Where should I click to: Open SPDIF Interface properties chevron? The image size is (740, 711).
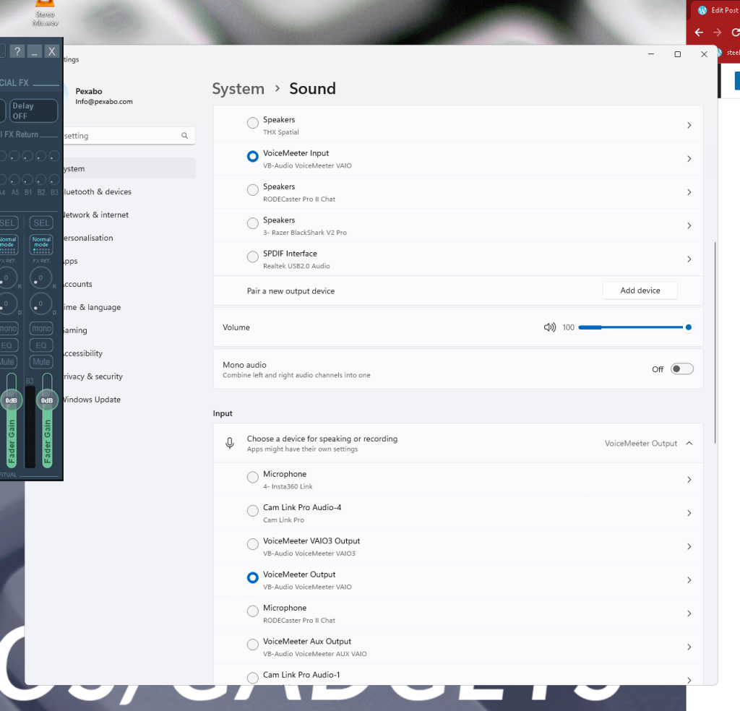pos(689,259)
